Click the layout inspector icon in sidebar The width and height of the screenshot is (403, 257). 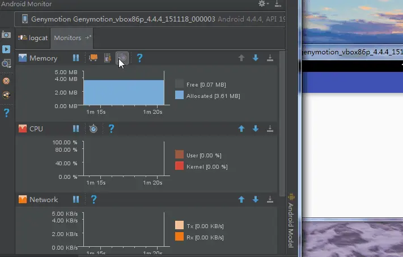[x=6, y=95]
